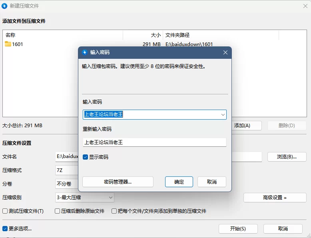Screen dimensions: 311x238
Task: Click in the 重新输入密码 field
Action: (x=155, y=142)
